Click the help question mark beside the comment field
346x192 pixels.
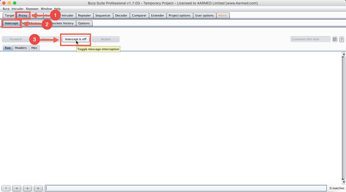(x=341, y=39)
